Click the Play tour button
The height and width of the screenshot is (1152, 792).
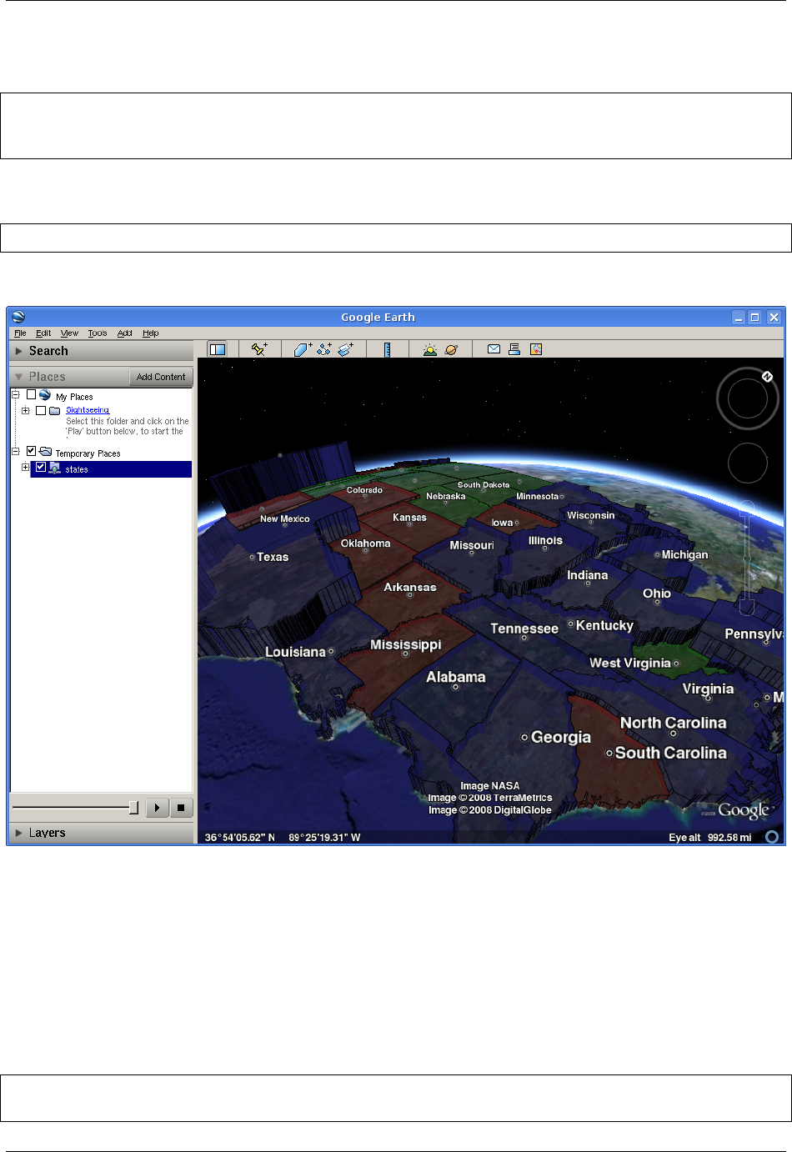[x=157, y=808]
